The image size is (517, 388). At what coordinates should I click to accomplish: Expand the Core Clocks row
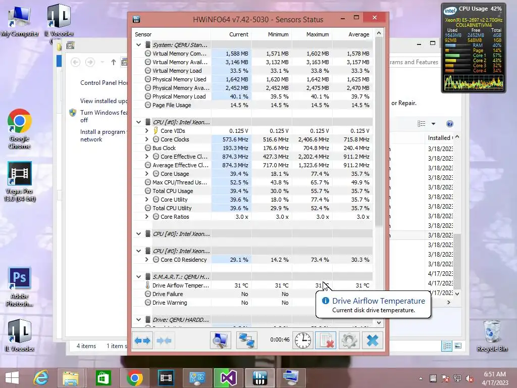[x=147, y=139]
